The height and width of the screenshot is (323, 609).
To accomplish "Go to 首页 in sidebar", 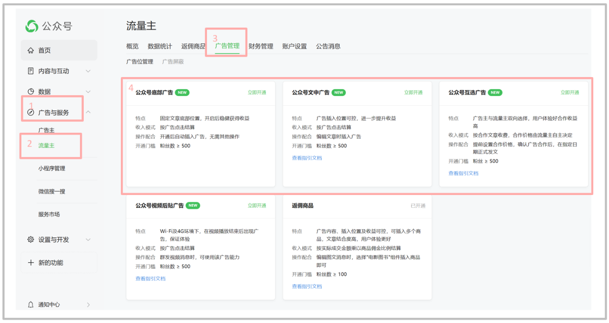I will (x=59, y=50).
